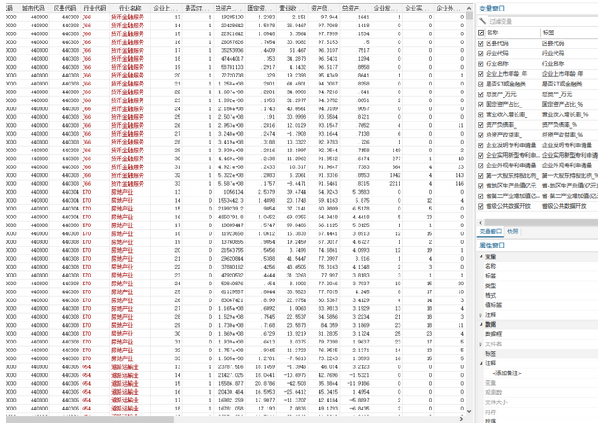Viewport: 609px width, 428px height.
Task: Select the cell with value 19285100
Action: pos(229,17)
